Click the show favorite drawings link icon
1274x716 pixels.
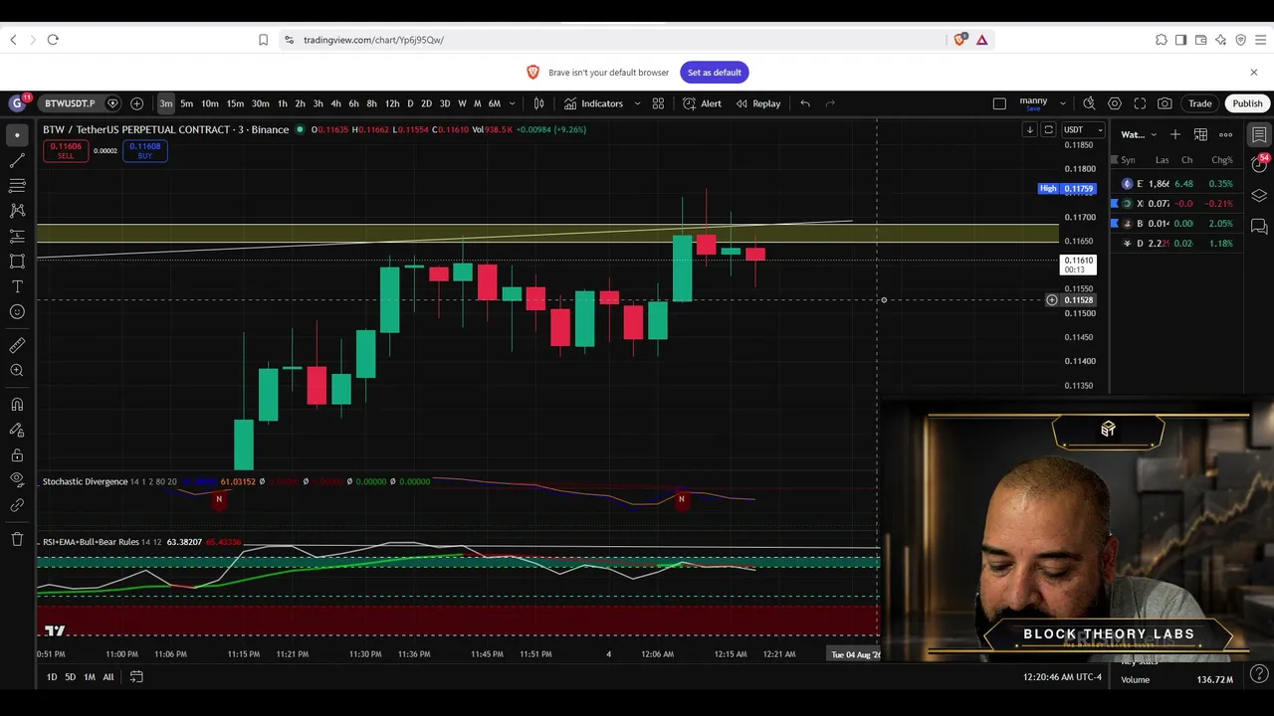click(17, 505)
